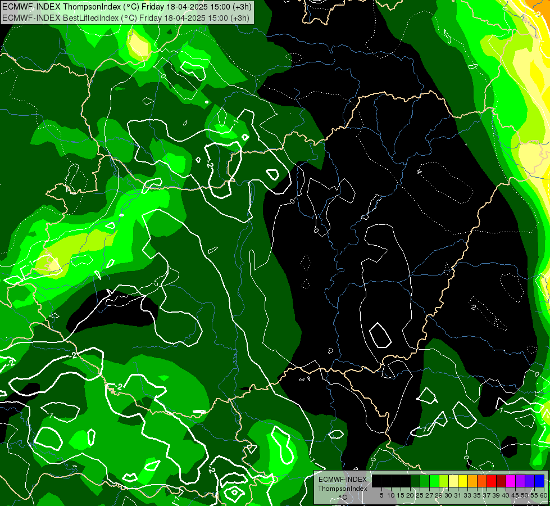Select the pale yellow legend swatch

453,481
